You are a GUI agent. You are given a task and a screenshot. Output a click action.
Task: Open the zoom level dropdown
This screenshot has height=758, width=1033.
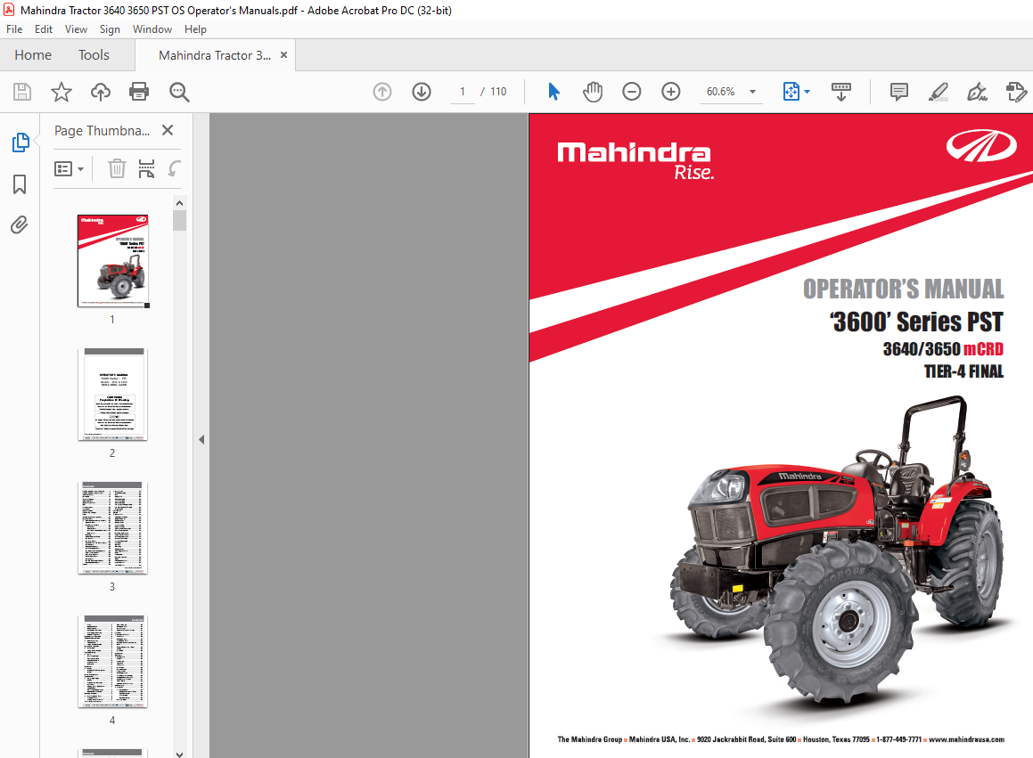tap(752, 92)
